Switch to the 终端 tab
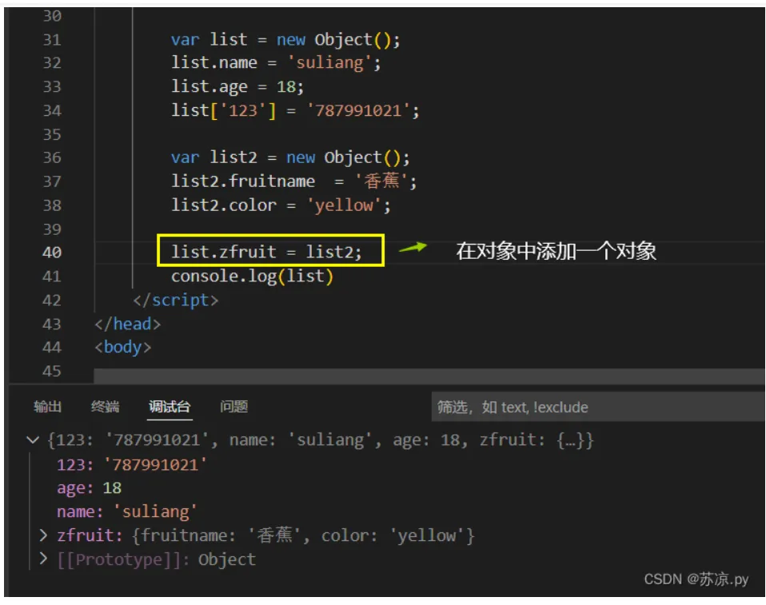Image resolution: width=766 pixels, height=605 pixels. (105, 406)
